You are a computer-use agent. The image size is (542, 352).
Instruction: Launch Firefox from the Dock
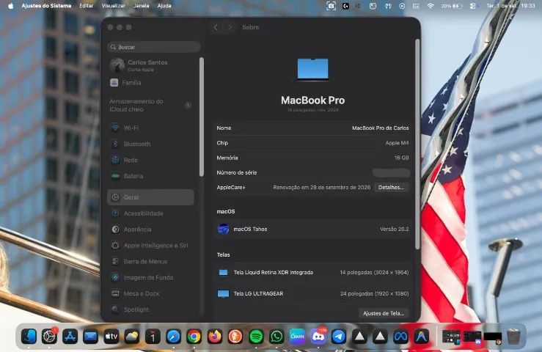(215, 337)
